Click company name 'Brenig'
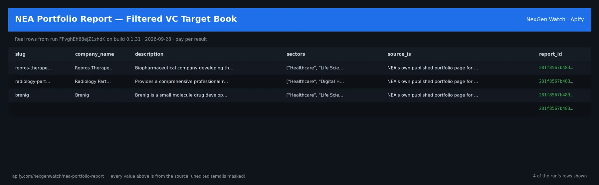 [82, 95]
